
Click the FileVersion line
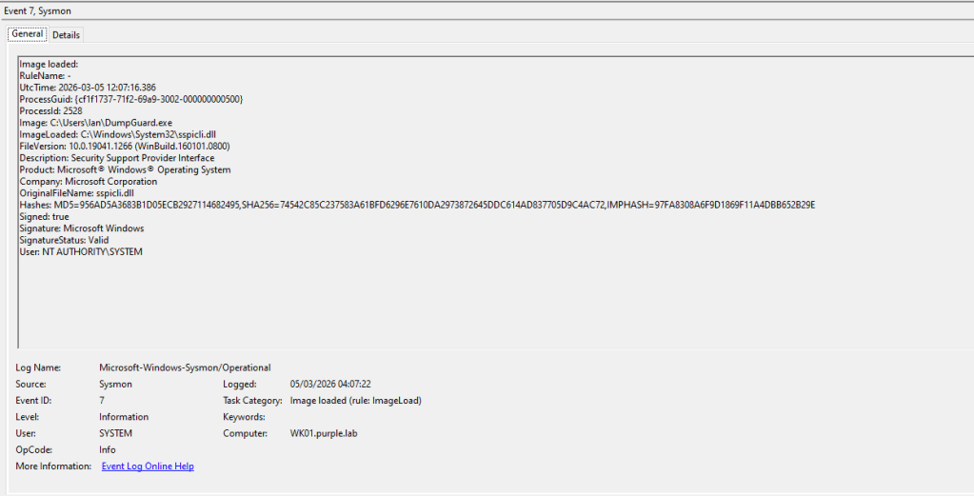[x=124, y=147]
